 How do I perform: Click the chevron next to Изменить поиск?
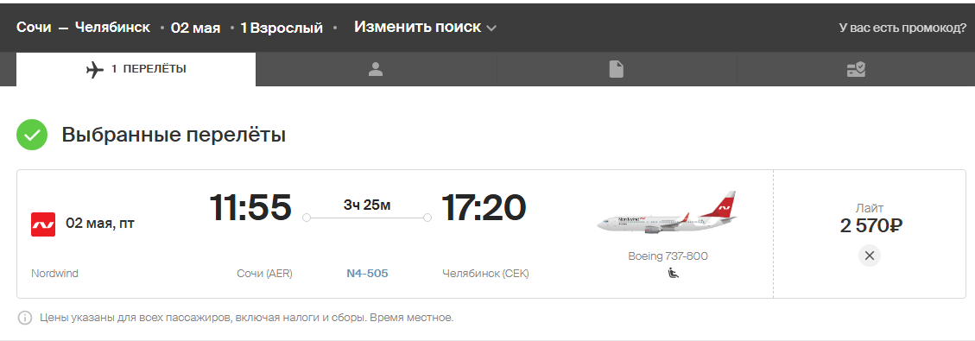tap(491, 28)
